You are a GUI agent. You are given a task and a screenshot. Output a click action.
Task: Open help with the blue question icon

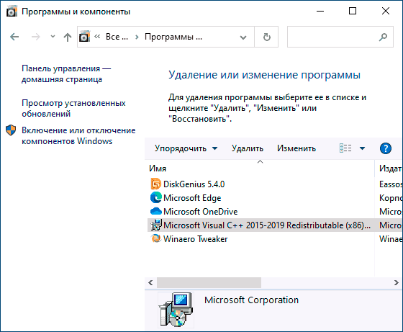(386, 148)
